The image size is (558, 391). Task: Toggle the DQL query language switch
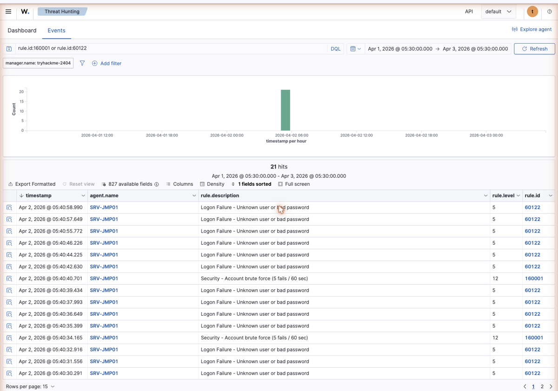pyautogui.click(x=335, y=49)
